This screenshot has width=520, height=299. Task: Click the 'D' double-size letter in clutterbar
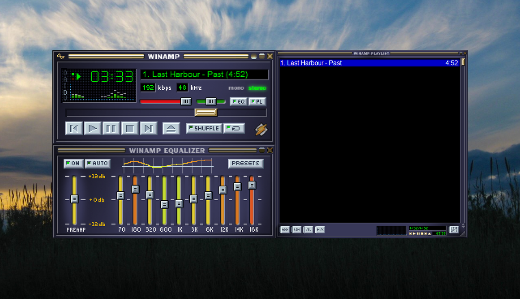[65, 92]
